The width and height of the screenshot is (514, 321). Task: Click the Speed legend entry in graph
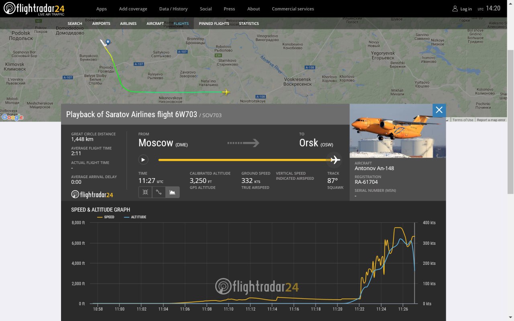pyautogui.click(x=106, y=217)
